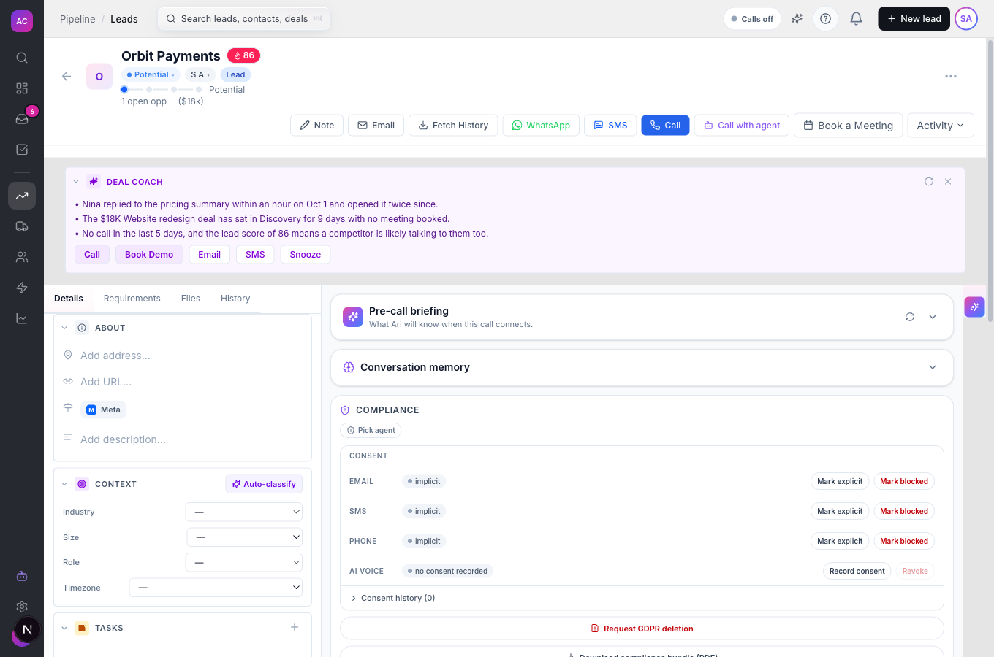Switch to the History tab

[x=235, y=299]
